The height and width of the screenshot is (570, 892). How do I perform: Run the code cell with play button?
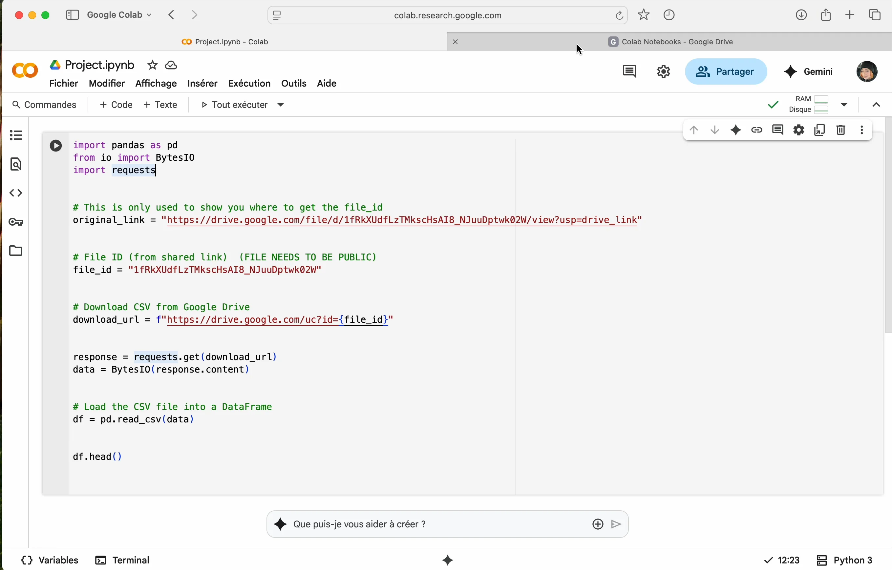[x=55, y=146]
